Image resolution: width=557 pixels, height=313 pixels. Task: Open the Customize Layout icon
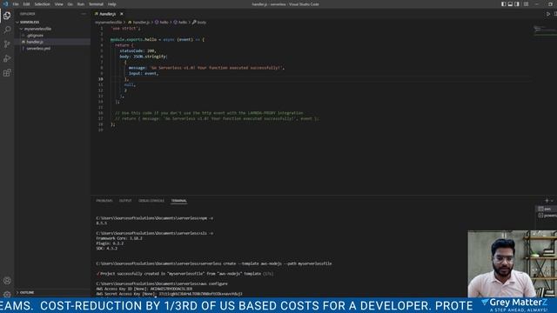coord(526,4)
